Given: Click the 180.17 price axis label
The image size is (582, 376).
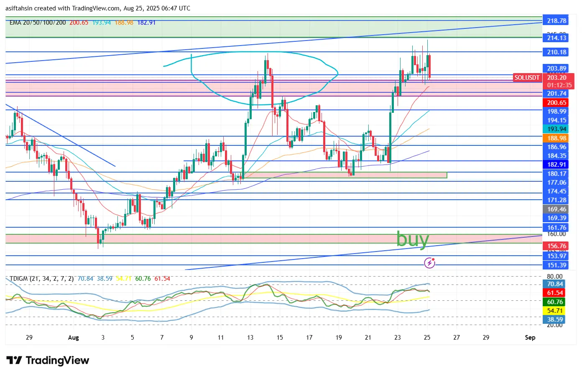Looking at the screenshot, I should pos(556,174).
